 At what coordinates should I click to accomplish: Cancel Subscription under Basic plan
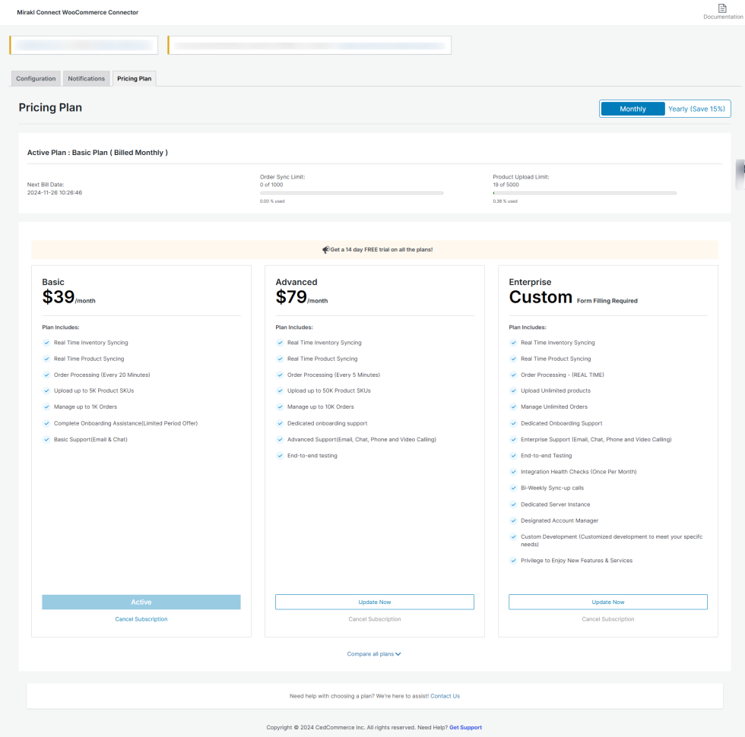point(141,619)
